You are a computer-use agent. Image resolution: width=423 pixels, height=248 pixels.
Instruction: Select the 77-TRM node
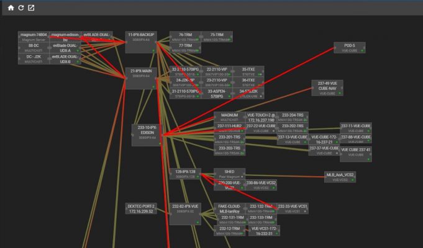pos(185,48)
